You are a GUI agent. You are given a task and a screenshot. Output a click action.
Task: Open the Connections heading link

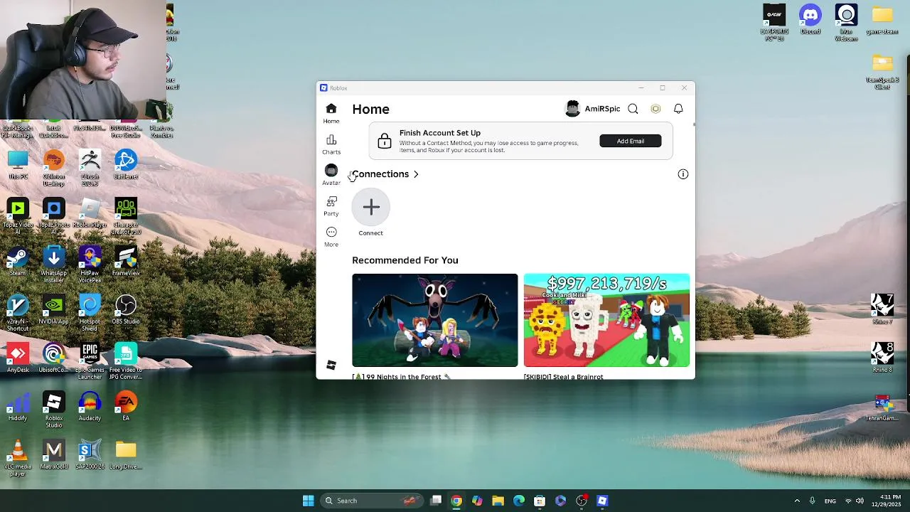pos(380,174)
